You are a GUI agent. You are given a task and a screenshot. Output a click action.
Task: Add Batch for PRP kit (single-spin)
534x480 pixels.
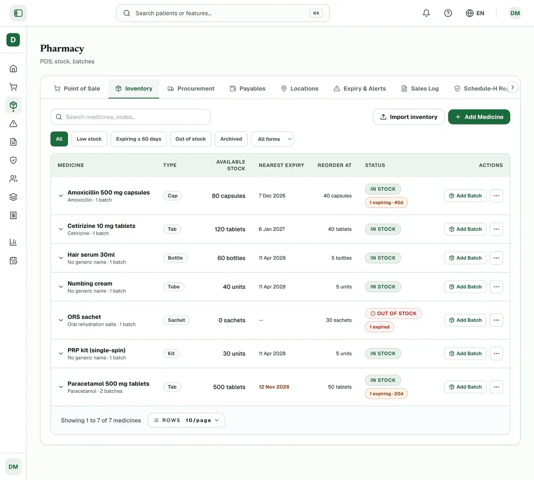point(465,354)
